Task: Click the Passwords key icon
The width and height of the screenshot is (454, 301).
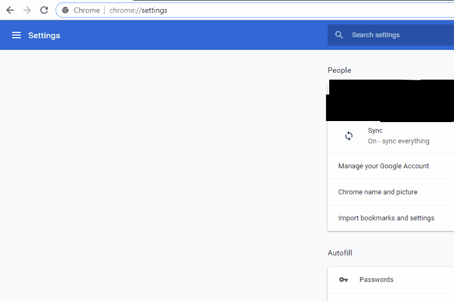Action: coord(344,280)
